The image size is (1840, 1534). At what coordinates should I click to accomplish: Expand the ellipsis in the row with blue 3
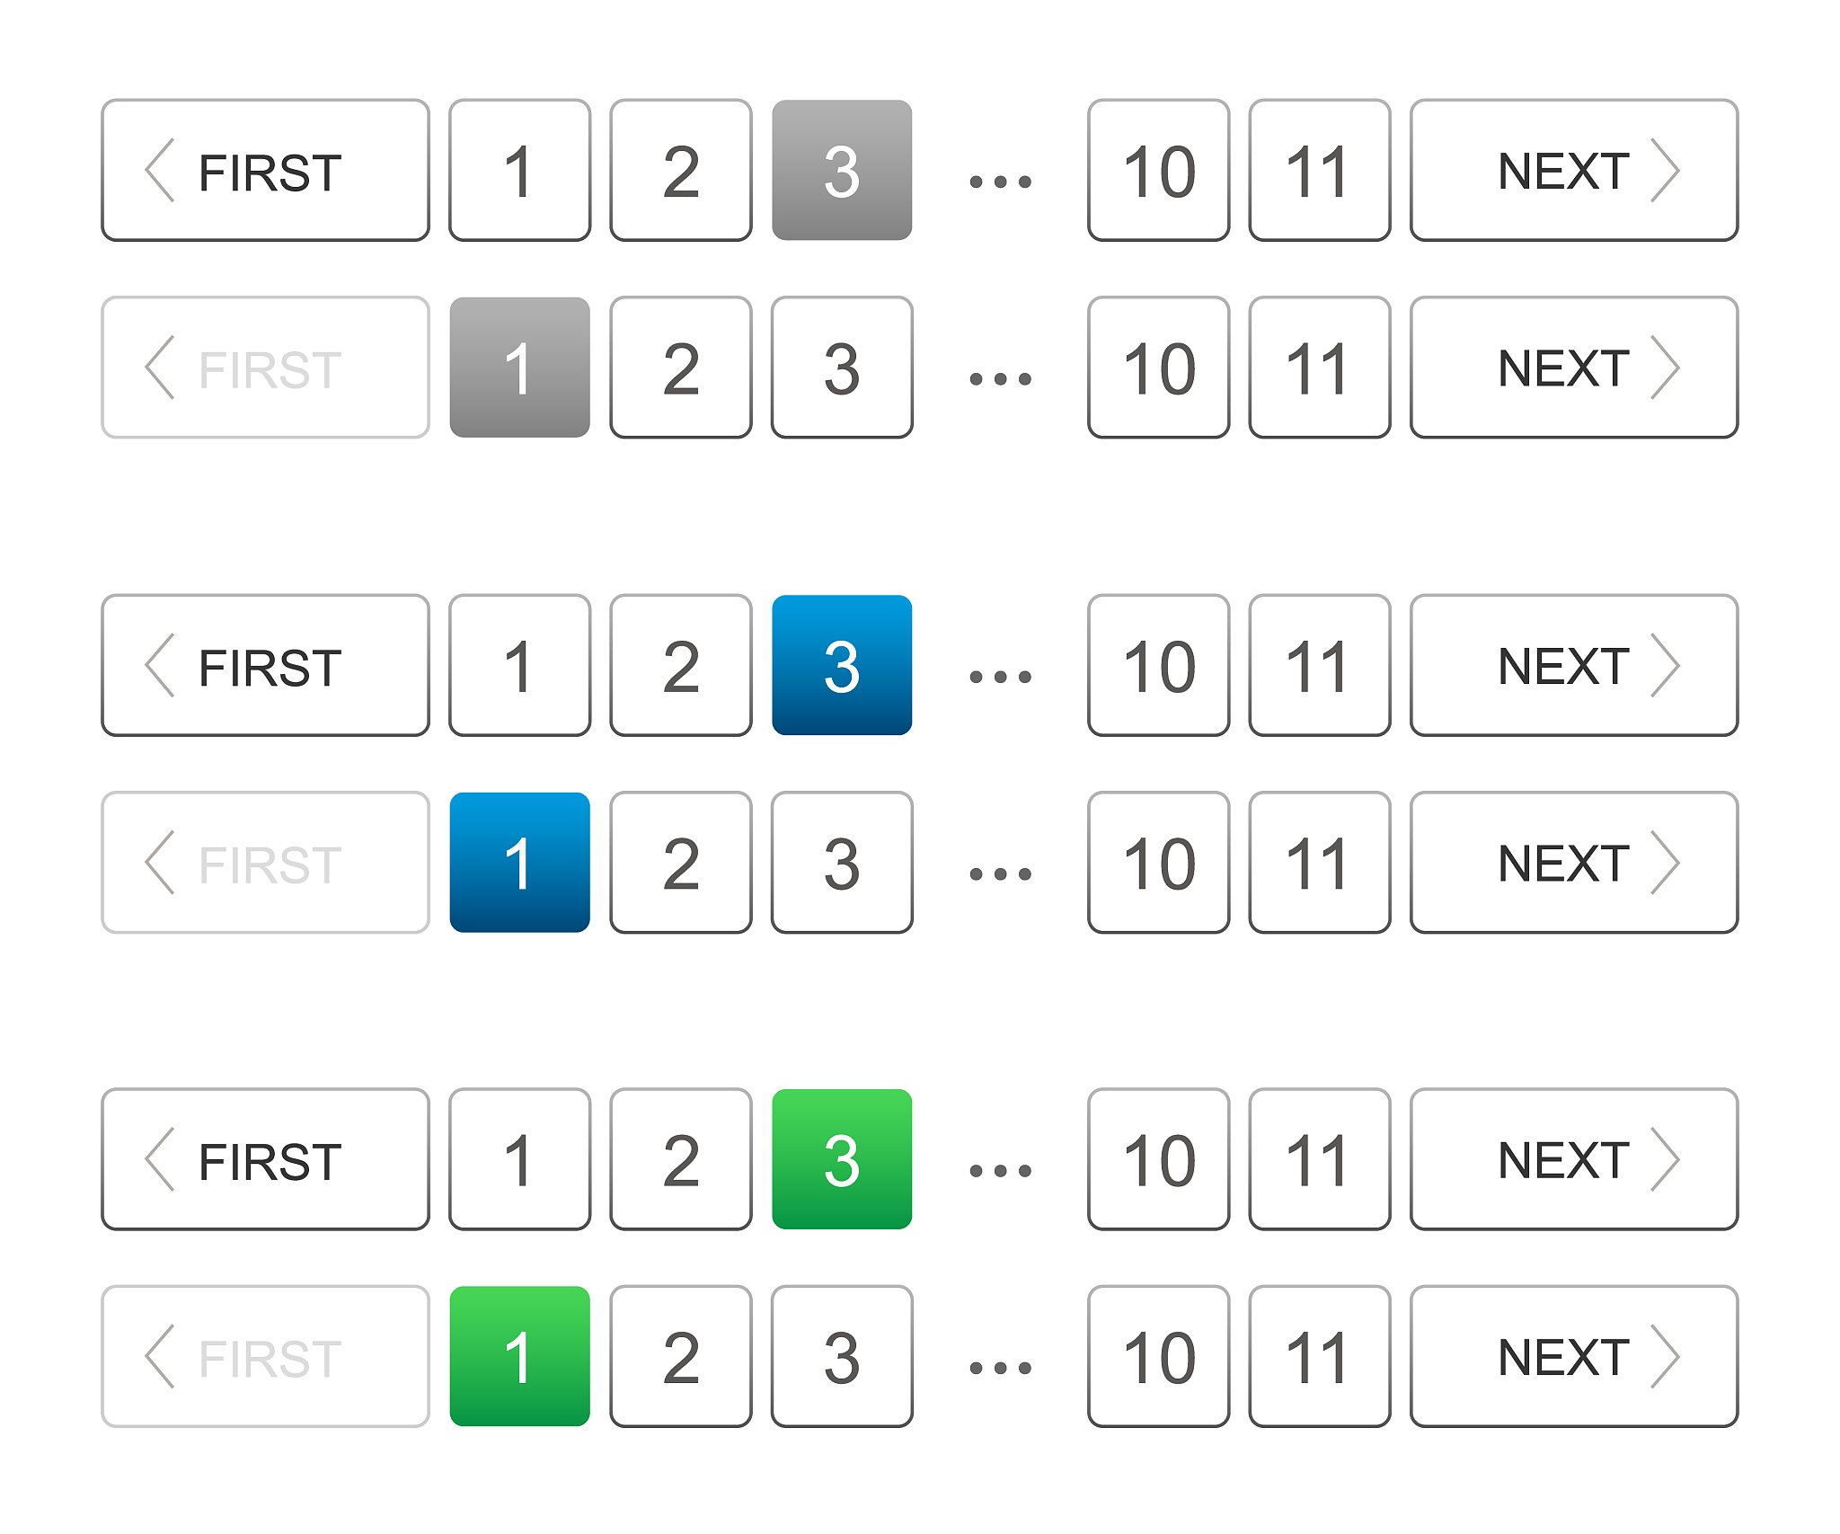point(1000,677)
